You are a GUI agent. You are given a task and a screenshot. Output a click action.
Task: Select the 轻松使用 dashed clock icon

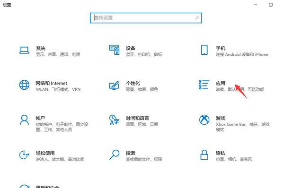[x=24, y=155]
